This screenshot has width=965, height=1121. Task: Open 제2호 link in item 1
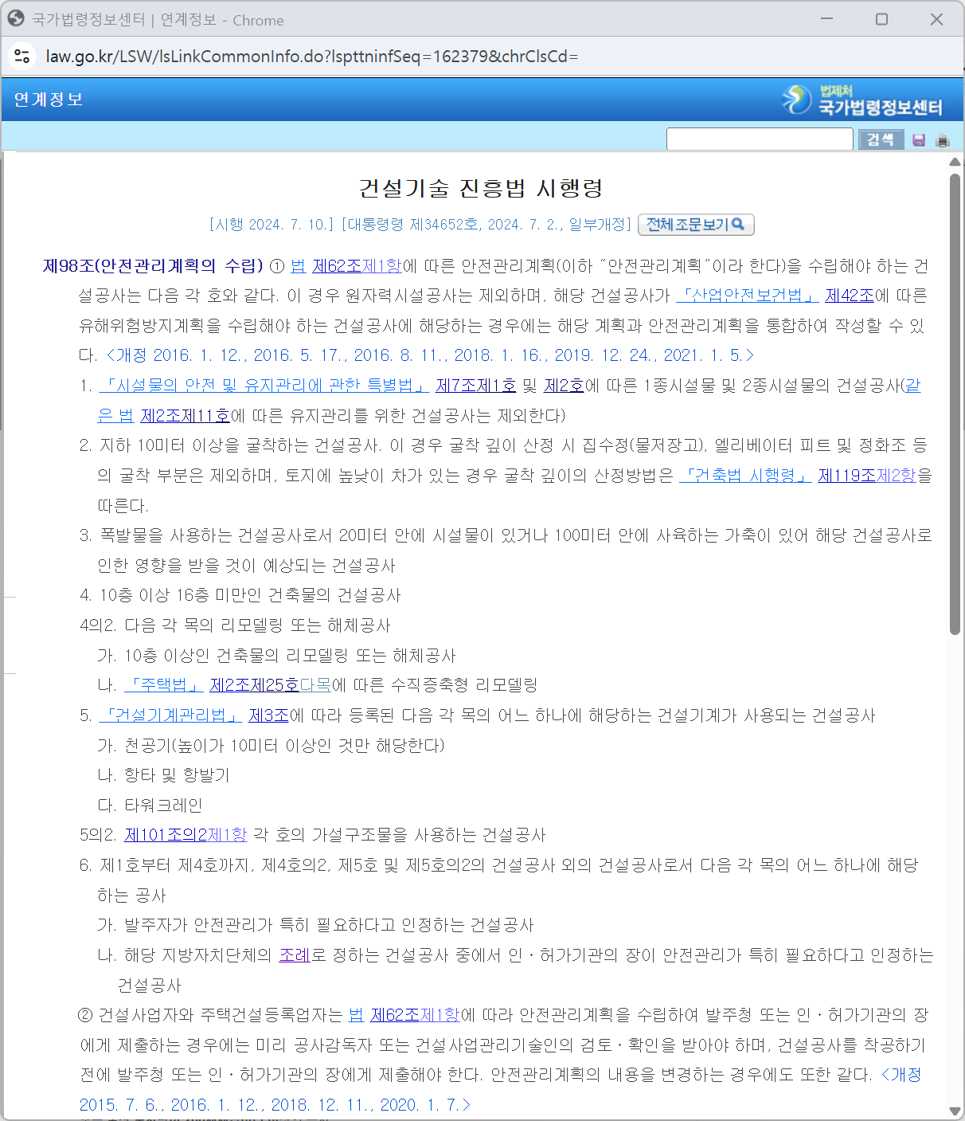point(565,386)
